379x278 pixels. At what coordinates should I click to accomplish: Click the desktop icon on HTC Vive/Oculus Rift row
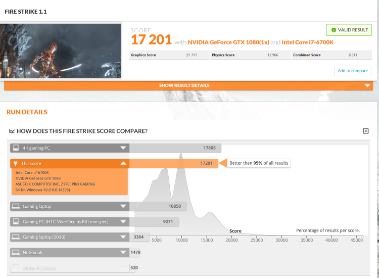[x=16, y=221]
